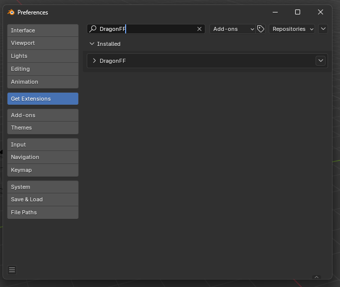Open the Repositories dropdown
Screen dimensions: 340x287
coord(292,29)
